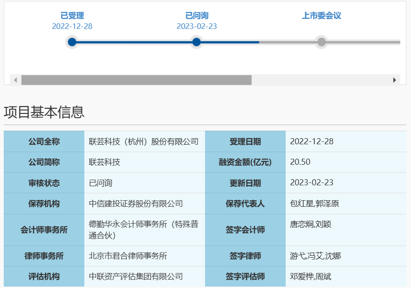Click the 签字律师 header cell
Viewport: 411px width, 288px height.
point(245,256)
